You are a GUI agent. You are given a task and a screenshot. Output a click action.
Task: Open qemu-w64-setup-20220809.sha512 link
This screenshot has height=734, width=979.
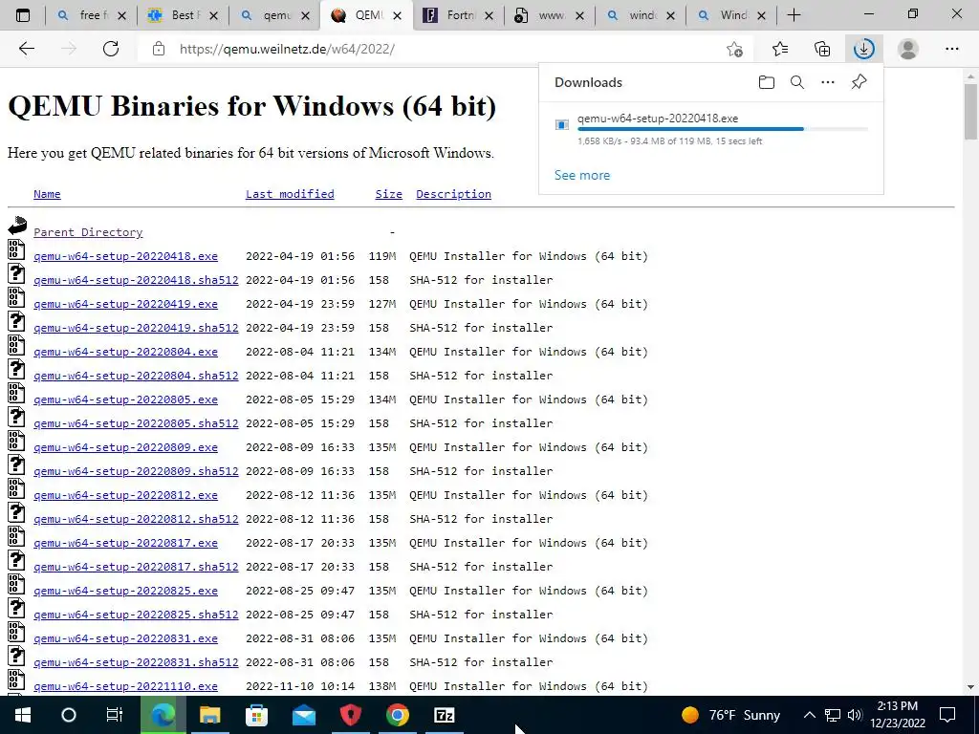(136, 471)
